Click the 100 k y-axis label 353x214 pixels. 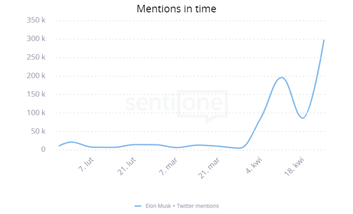36,113
